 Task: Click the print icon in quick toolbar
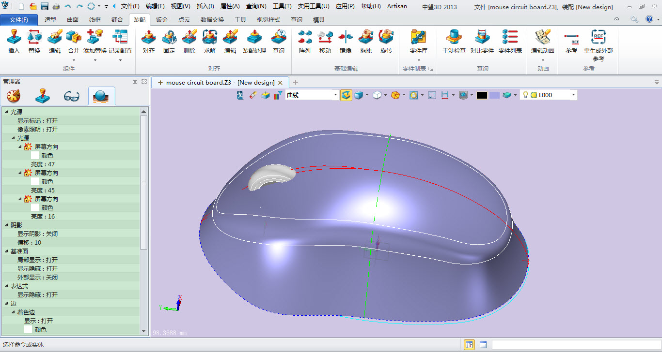(56, 6)
